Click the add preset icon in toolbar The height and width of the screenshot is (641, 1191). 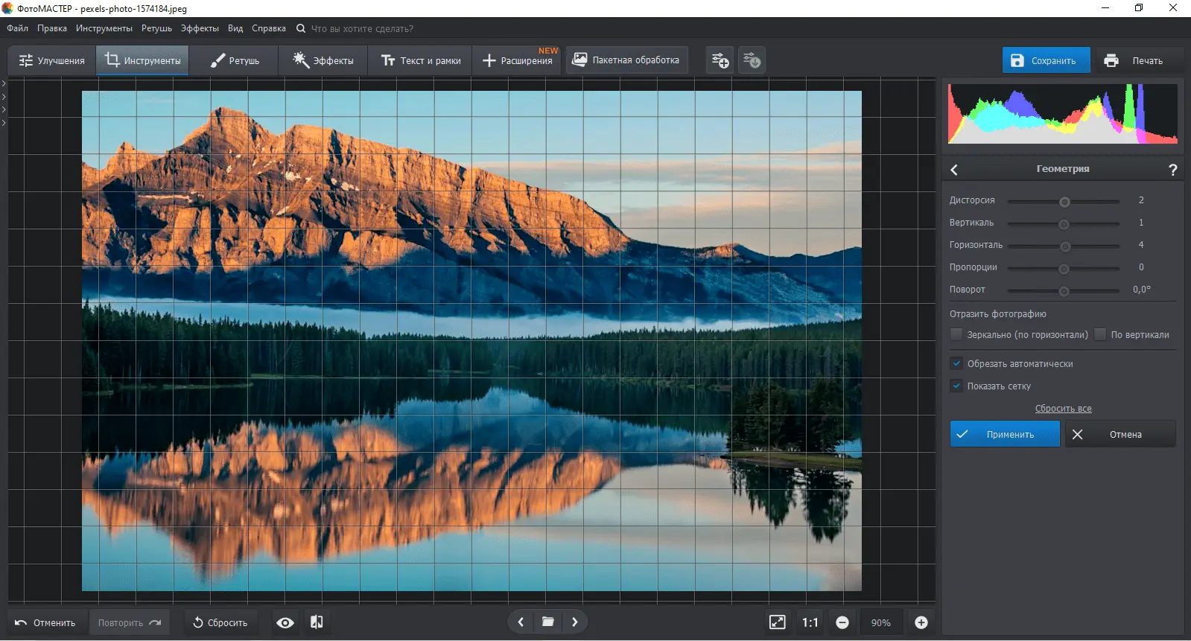(x=720, y=60)
